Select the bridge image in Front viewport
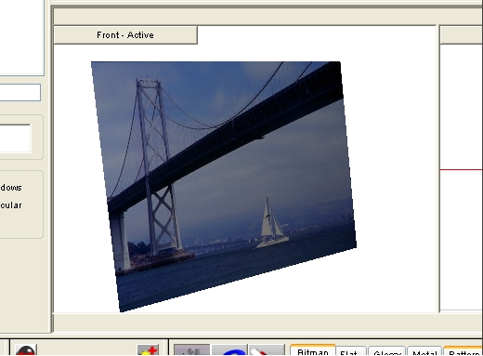Screen dimensions: 483x356 tap(224, 186)
